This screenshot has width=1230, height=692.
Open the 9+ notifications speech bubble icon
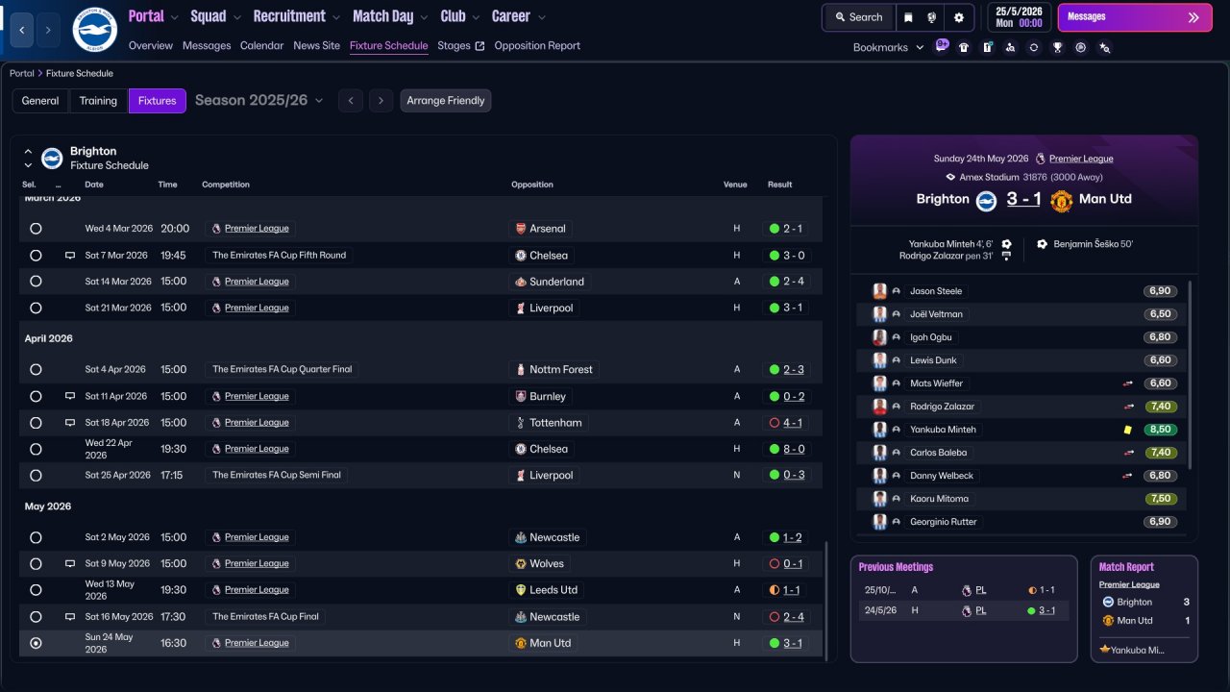[x=942, y=45]
